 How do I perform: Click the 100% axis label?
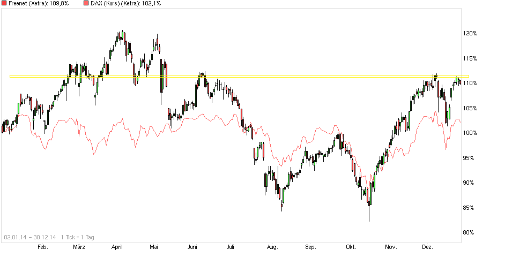470,133
